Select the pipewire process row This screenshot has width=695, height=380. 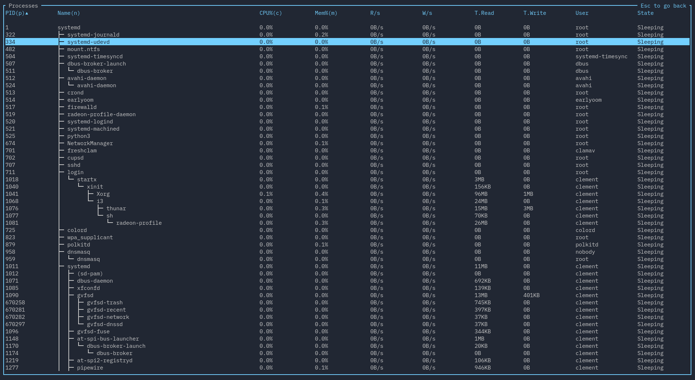click(x=90, y=368)
